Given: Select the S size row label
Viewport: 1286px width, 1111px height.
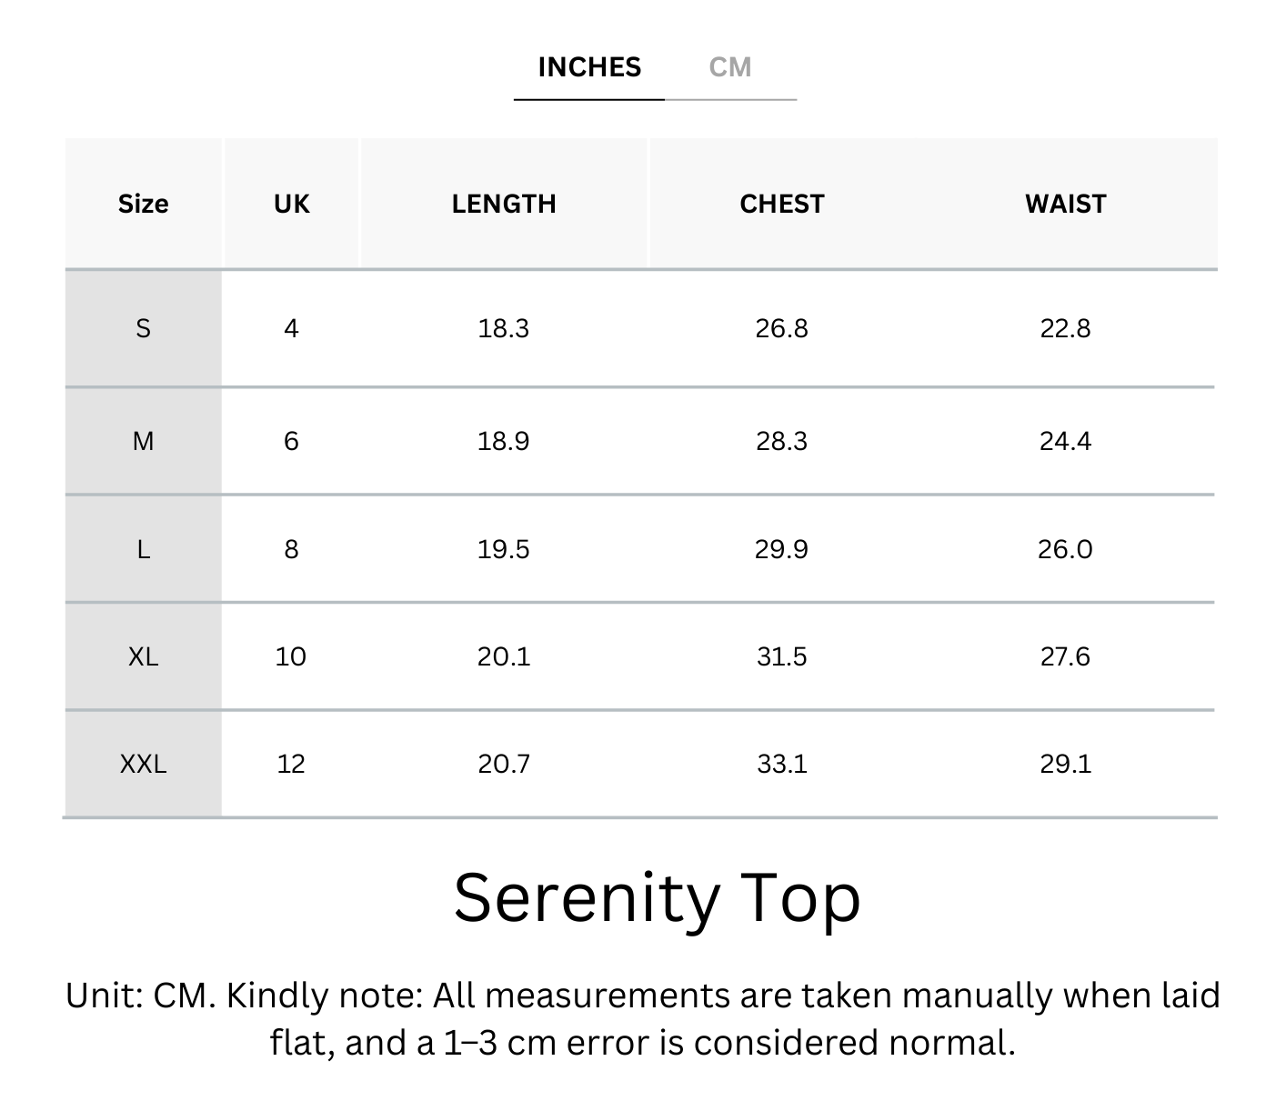Looking at the screenshot, I should (143, 328).
